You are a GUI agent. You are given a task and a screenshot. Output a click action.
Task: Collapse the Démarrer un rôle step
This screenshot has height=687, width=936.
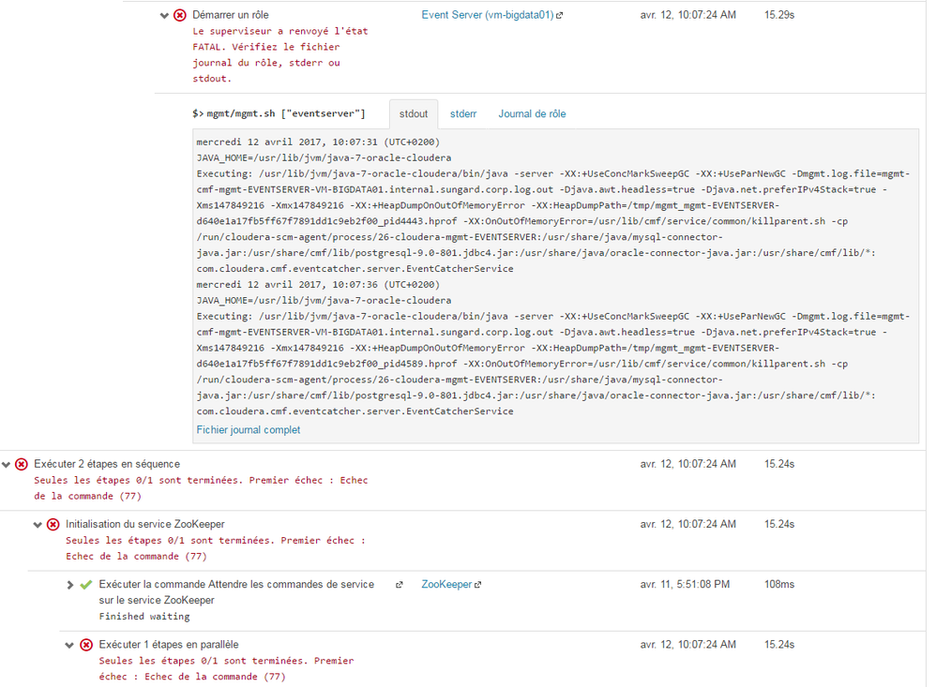[x=165, y=16]
